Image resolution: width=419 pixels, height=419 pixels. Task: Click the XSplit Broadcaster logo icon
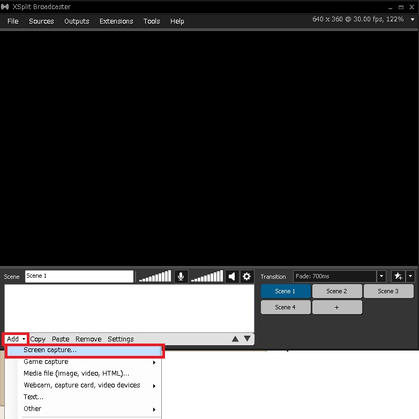pyautogui.click(x=5, y=6)
